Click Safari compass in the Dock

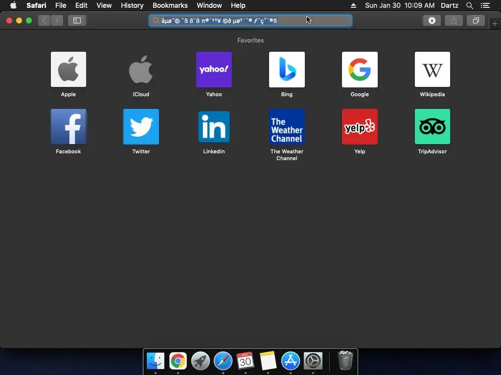click(x=223, y=361)
